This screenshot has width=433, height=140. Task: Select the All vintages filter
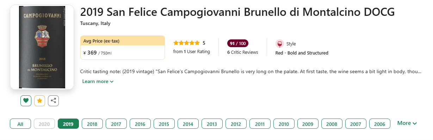[x=20, y=124]
